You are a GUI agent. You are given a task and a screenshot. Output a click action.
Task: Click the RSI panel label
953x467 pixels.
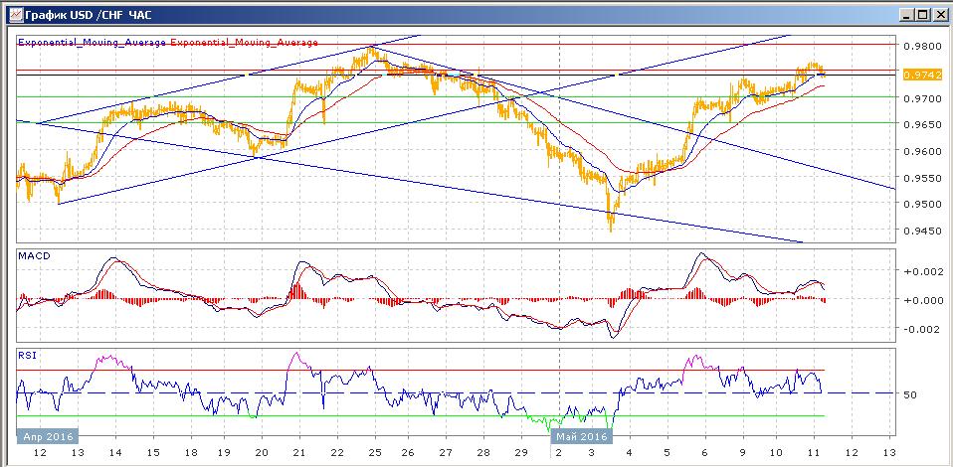point(27,356)
